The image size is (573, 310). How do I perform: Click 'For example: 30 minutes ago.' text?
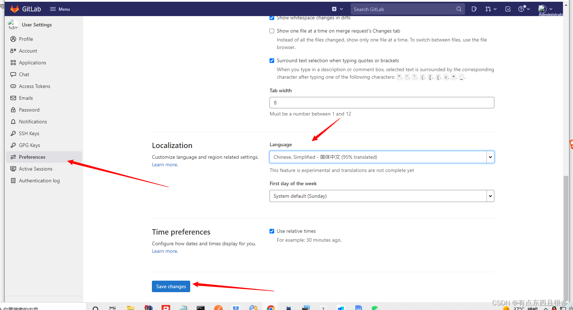point(309,240)
